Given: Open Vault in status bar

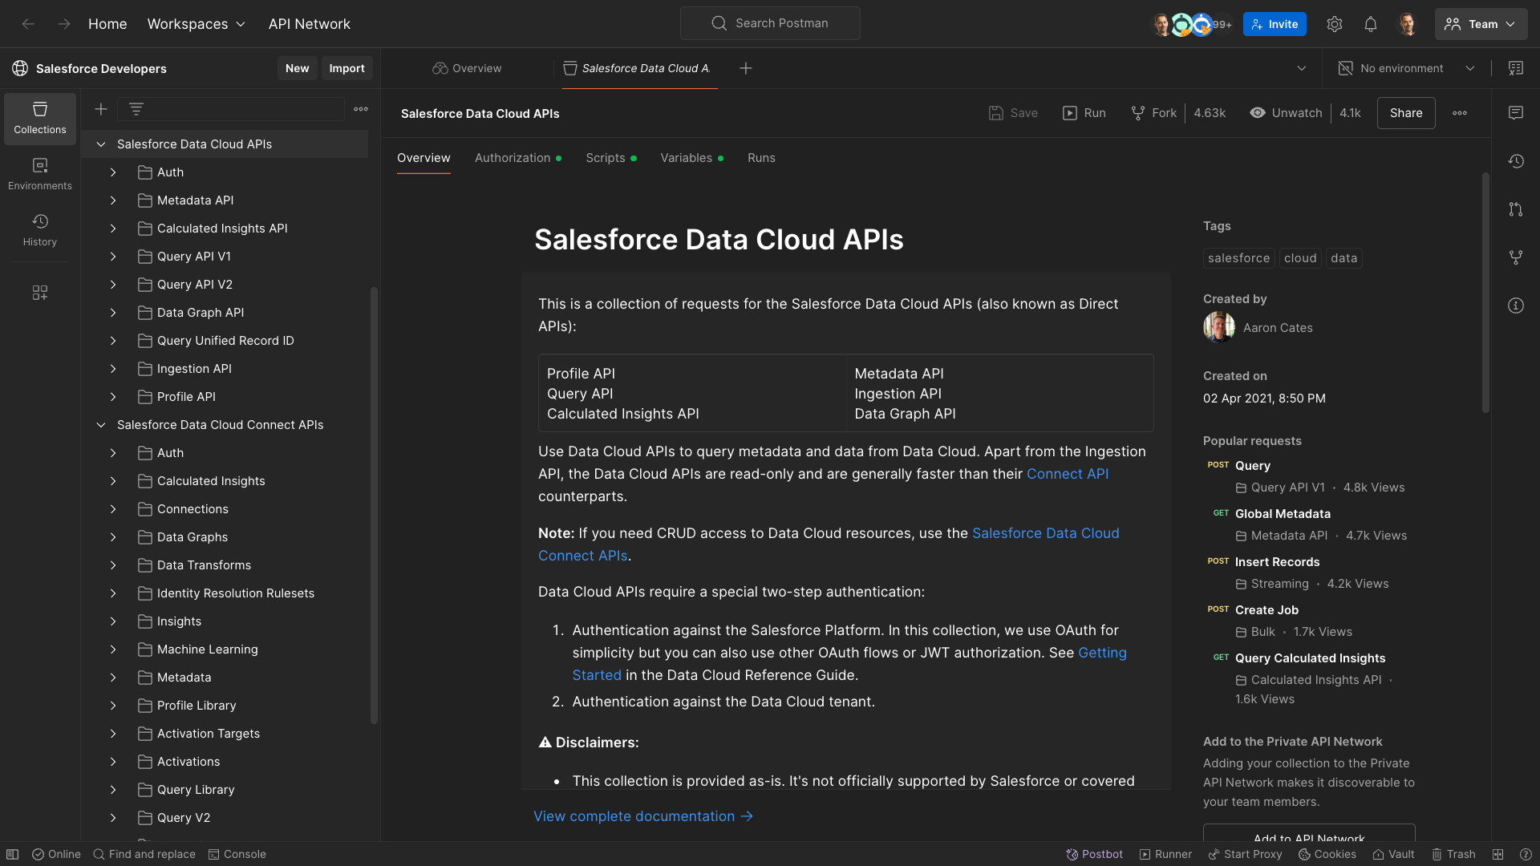Looking at the screenshot, I should pyautogui.click(x=1394, y=854).
